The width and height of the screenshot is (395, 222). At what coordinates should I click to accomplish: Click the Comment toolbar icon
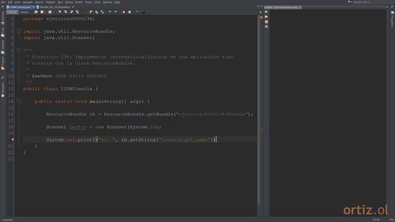click(137, 12)
